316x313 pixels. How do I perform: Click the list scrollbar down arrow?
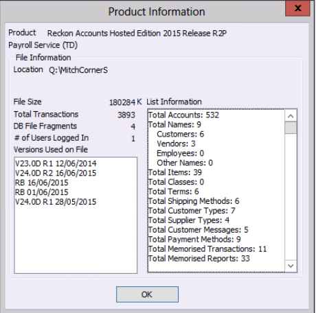tap(291, 266)
